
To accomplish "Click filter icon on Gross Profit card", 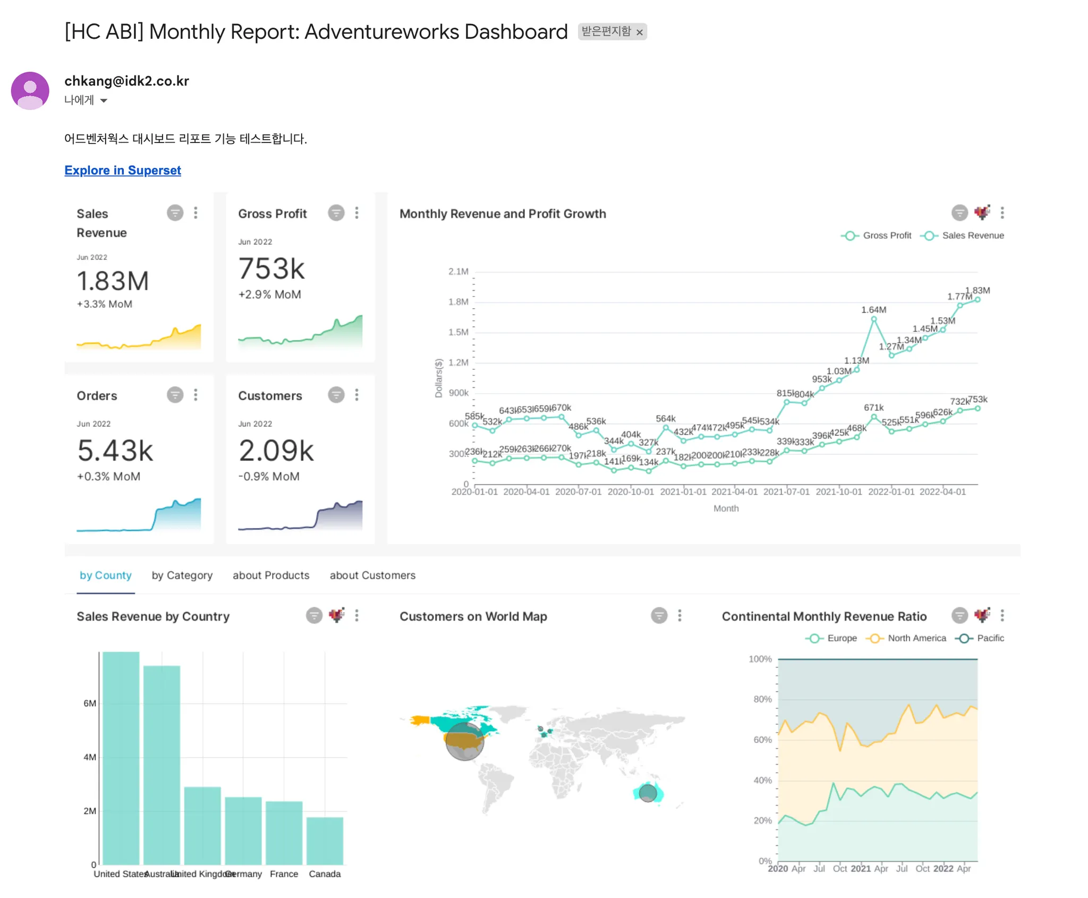I will coord(336,213).
